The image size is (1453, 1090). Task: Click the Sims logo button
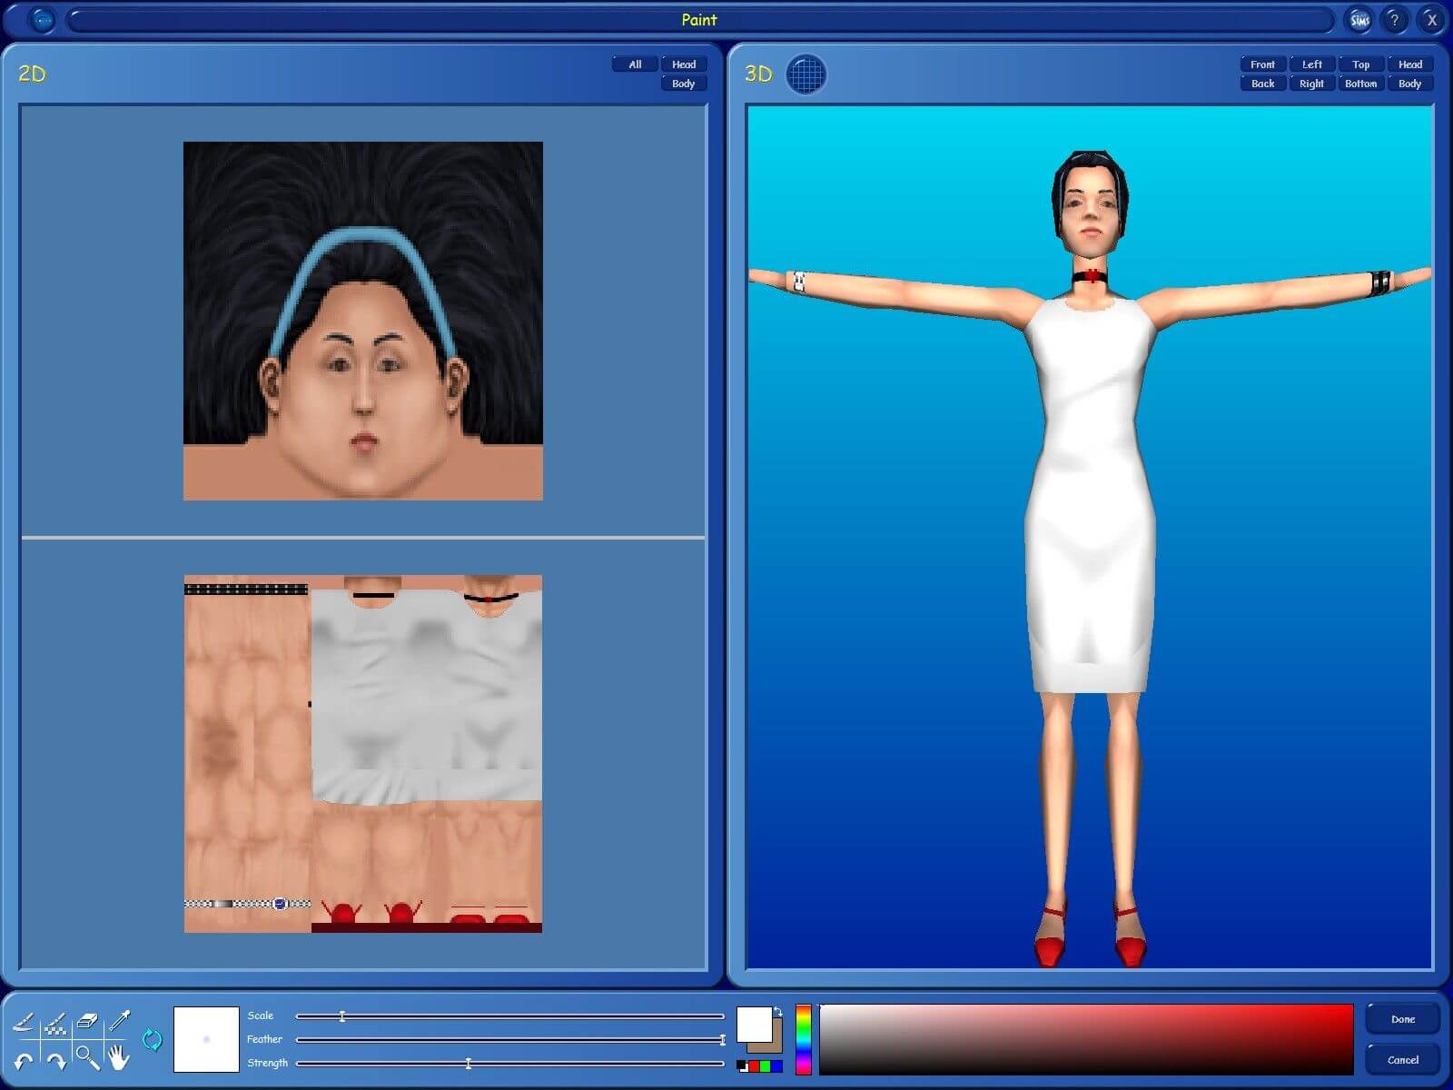pyautogui.click(x=1359, y=20)
